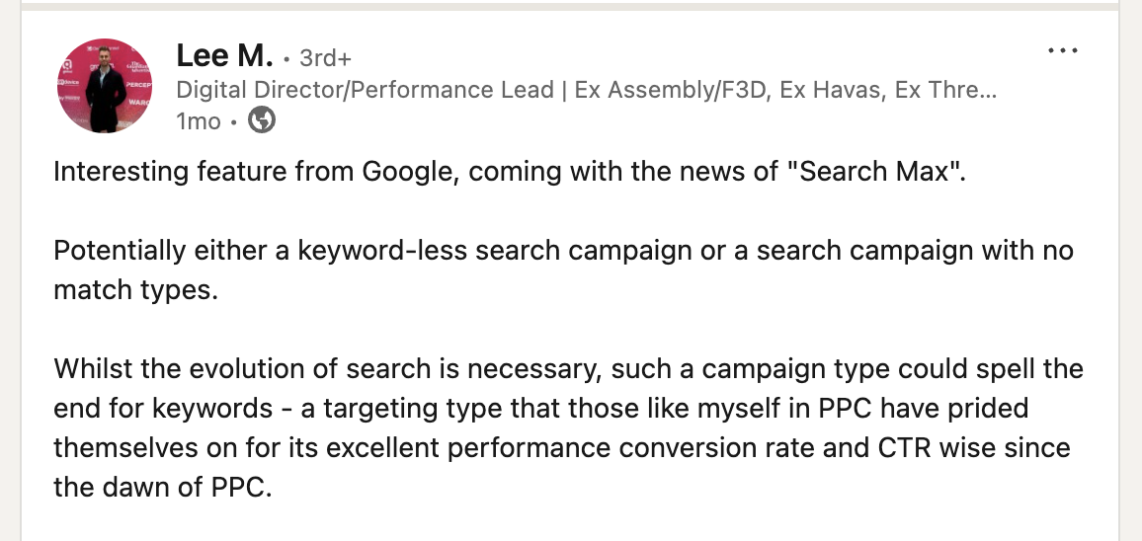Click the 1mo post timestamp
1142x541 pixels.
point(199,120)
